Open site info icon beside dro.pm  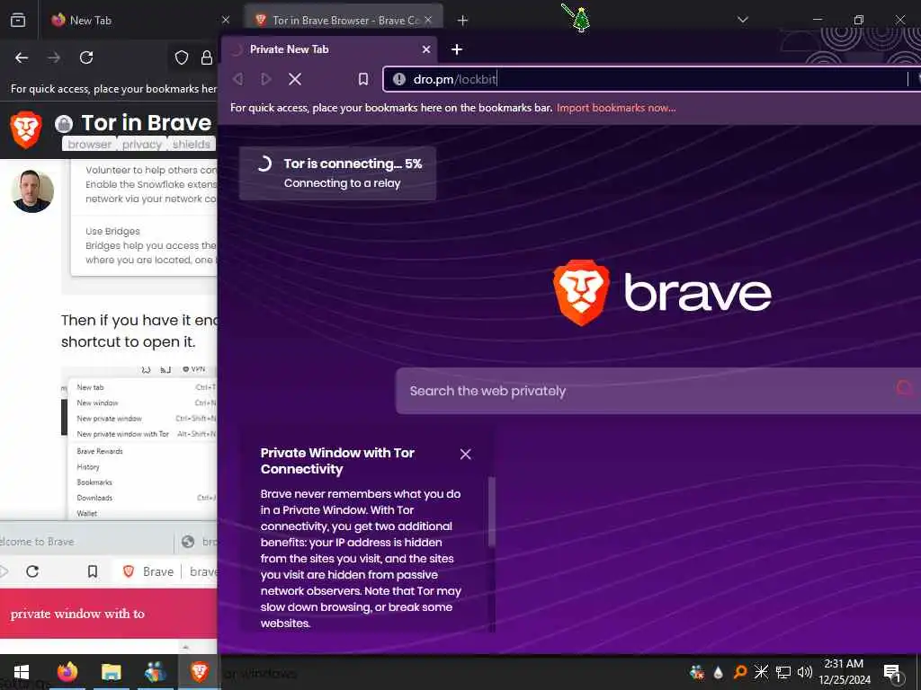(398, 79)
